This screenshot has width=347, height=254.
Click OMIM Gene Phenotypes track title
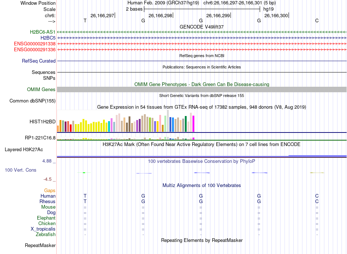click(202, 84)
